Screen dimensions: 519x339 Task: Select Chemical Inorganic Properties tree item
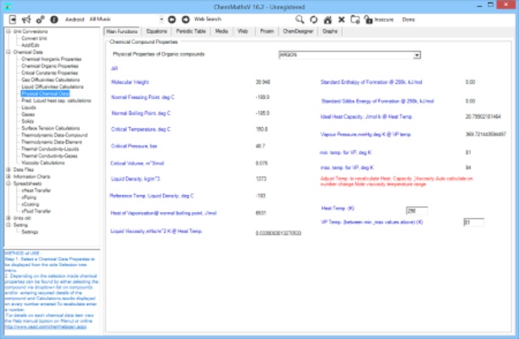coord(51,59)
